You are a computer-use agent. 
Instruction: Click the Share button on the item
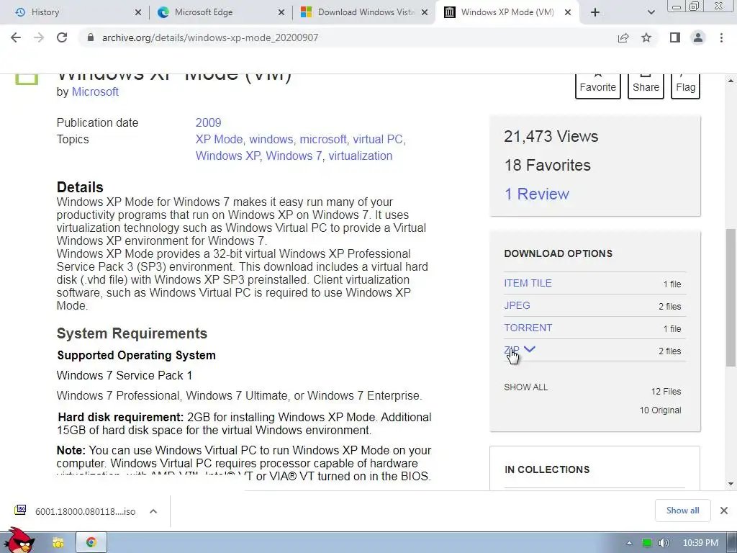coord(646,85)
